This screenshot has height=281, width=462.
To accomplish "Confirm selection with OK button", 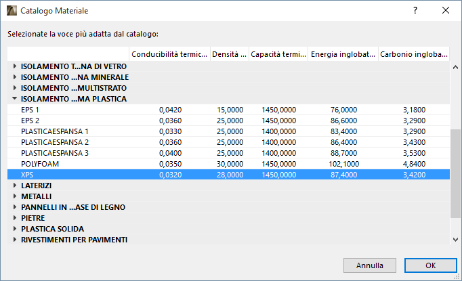I will [x=431, y=265].
